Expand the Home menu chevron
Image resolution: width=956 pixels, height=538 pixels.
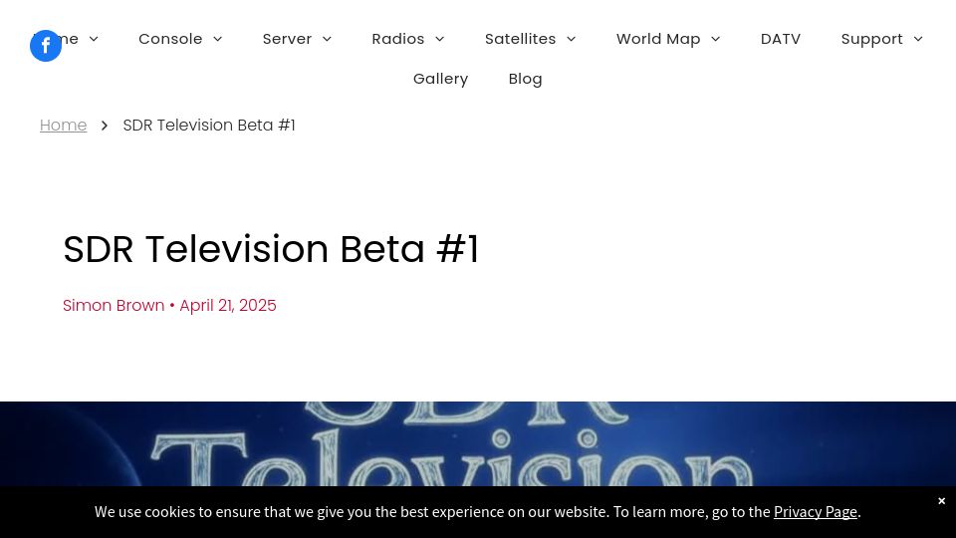click(x=94, y=39)
